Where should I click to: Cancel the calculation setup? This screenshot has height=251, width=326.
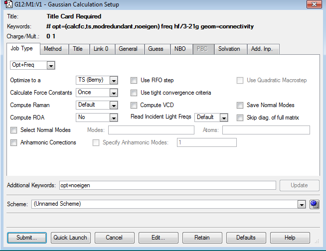pos(115,238)
